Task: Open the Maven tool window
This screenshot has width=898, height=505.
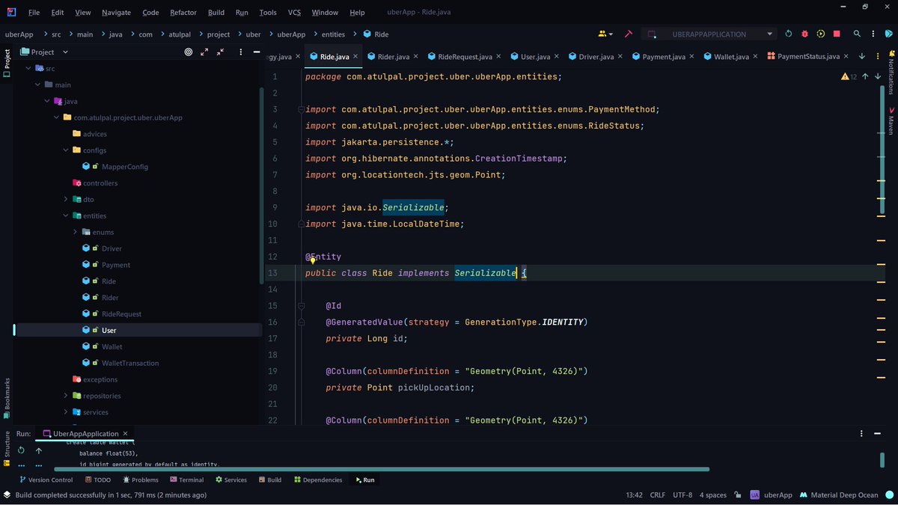Action: [x=891, y=121]
